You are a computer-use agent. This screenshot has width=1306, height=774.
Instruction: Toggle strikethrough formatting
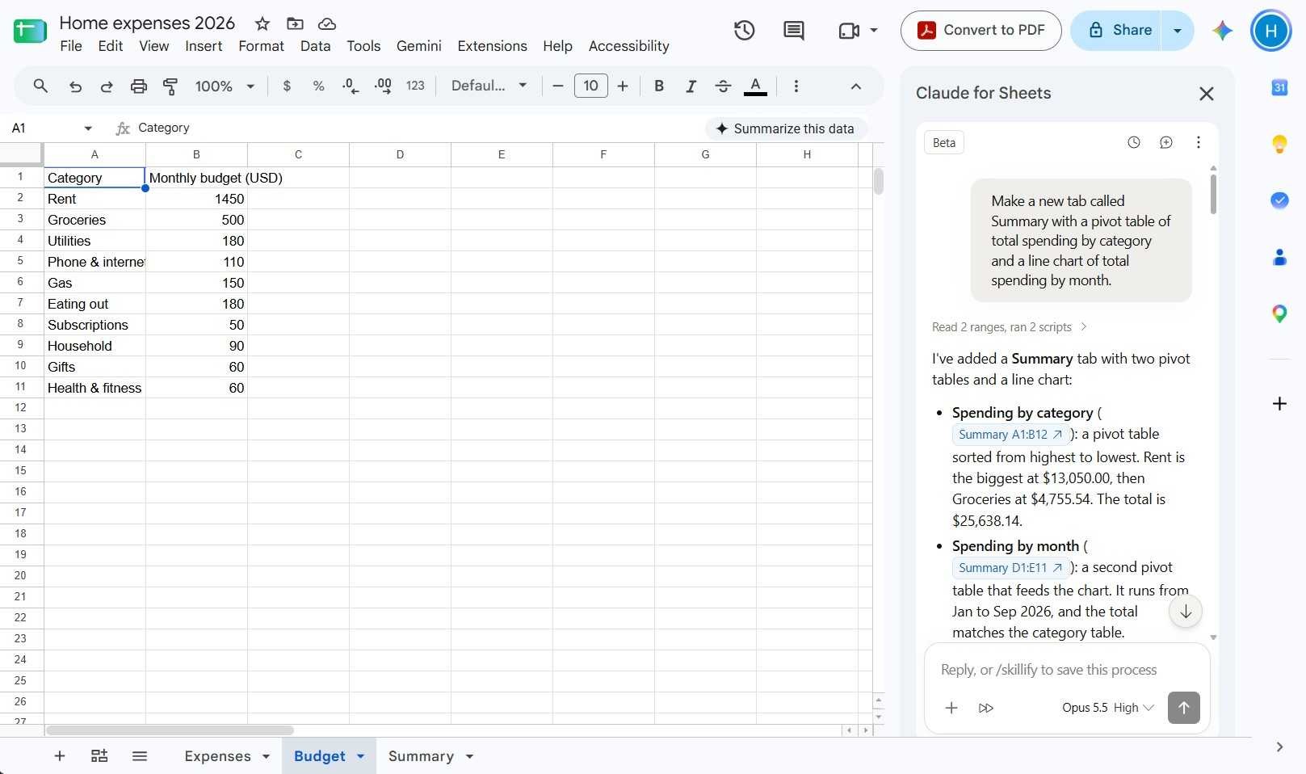(x=723, y=86)
